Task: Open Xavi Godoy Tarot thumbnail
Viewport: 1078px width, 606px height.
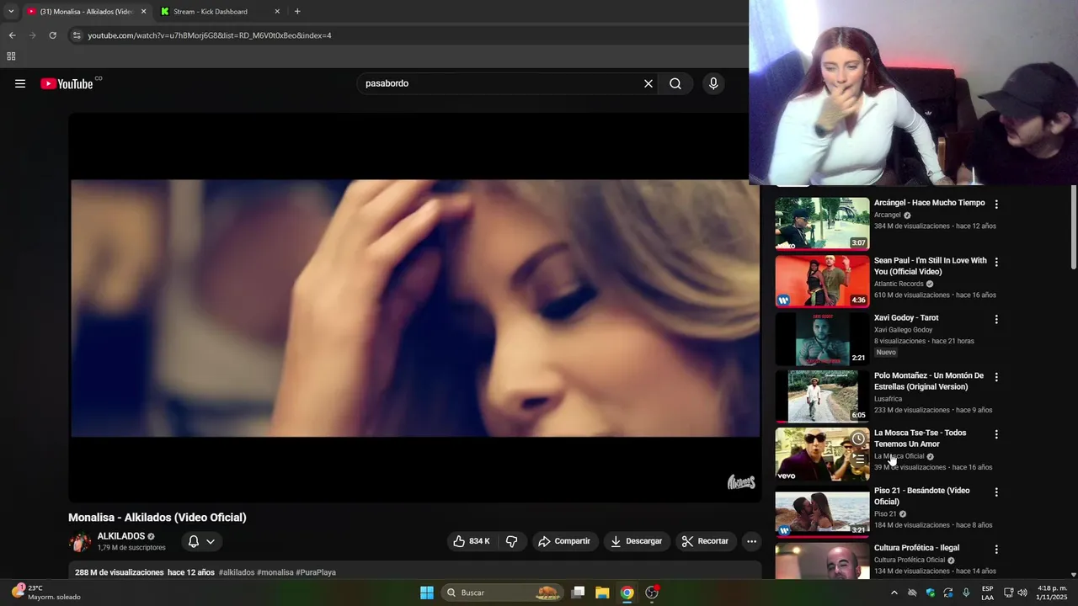Action: 822,339
